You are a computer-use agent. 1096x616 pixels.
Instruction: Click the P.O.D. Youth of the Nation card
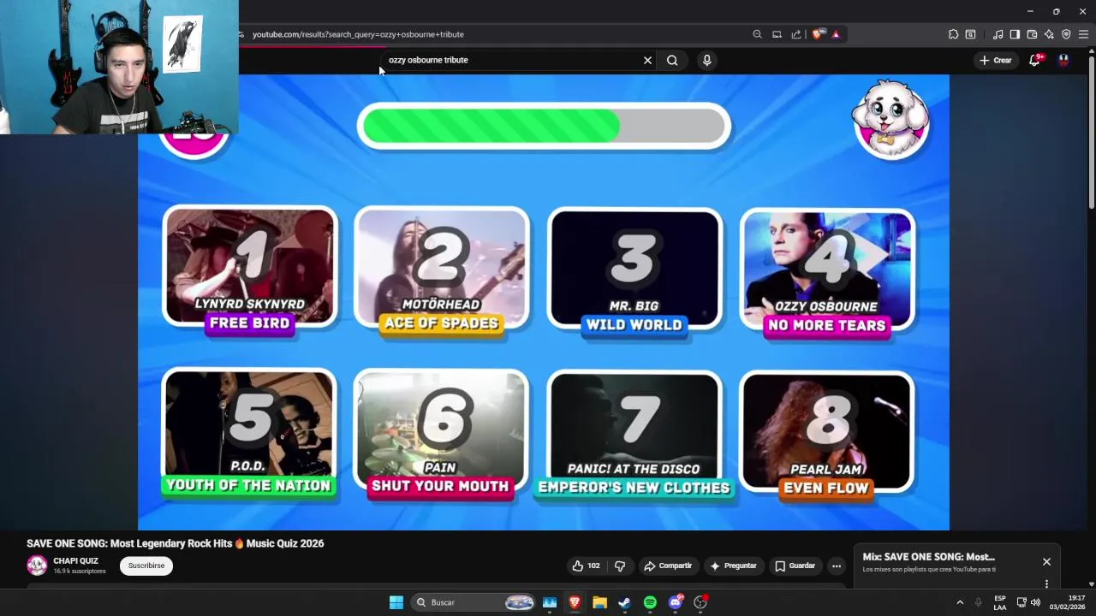coord(248,435)
